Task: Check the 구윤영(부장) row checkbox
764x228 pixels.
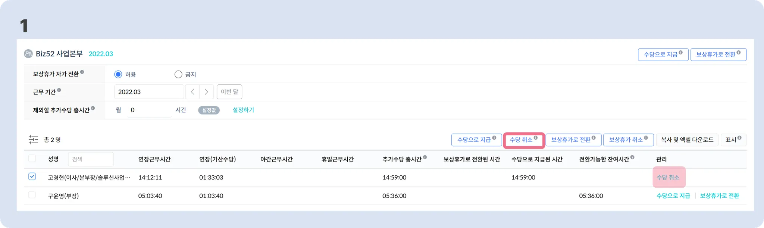Action: (32, 195)
